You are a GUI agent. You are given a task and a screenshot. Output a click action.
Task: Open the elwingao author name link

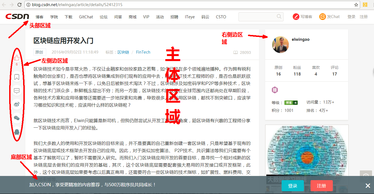point(301,39)
